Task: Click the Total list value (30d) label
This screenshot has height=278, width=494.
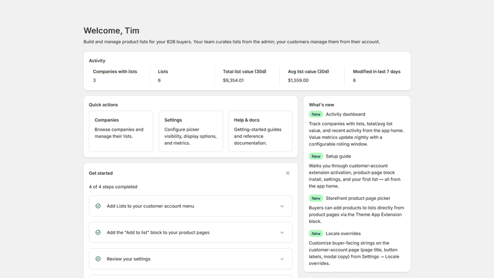Action: [x=245, y=72]
